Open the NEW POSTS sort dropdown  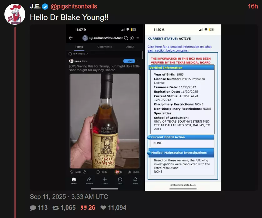(78, 54)
